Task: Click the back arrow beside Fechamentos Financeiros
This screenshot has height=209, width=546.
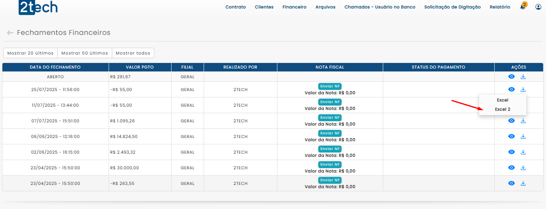Action: [10, 33]
